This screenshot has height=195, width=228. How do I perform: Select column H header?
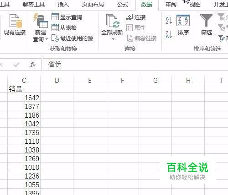[x=188, y=80]
